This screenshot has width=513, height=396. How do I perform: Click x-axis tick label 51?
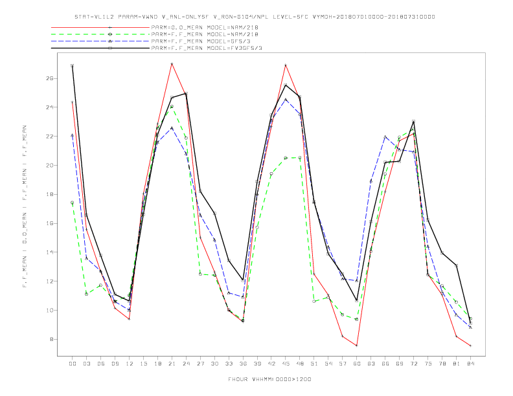click(x=314, y=364)
